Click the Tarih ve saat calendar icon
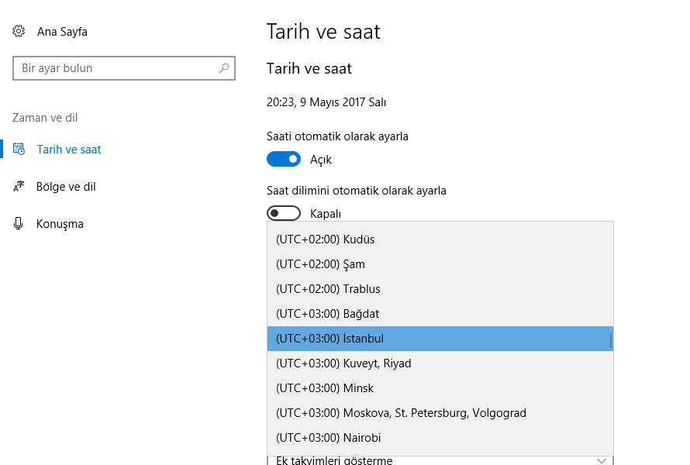 (x=19, y=150)
